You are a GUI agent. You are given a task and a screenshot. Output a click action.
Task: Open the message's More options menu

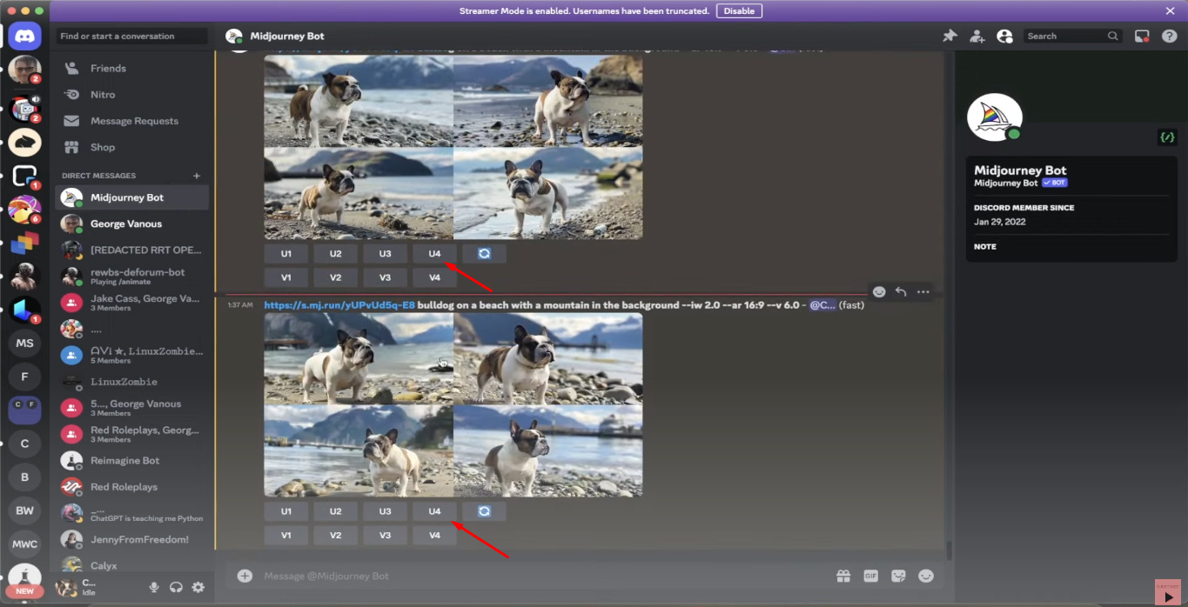click(923, 291)
